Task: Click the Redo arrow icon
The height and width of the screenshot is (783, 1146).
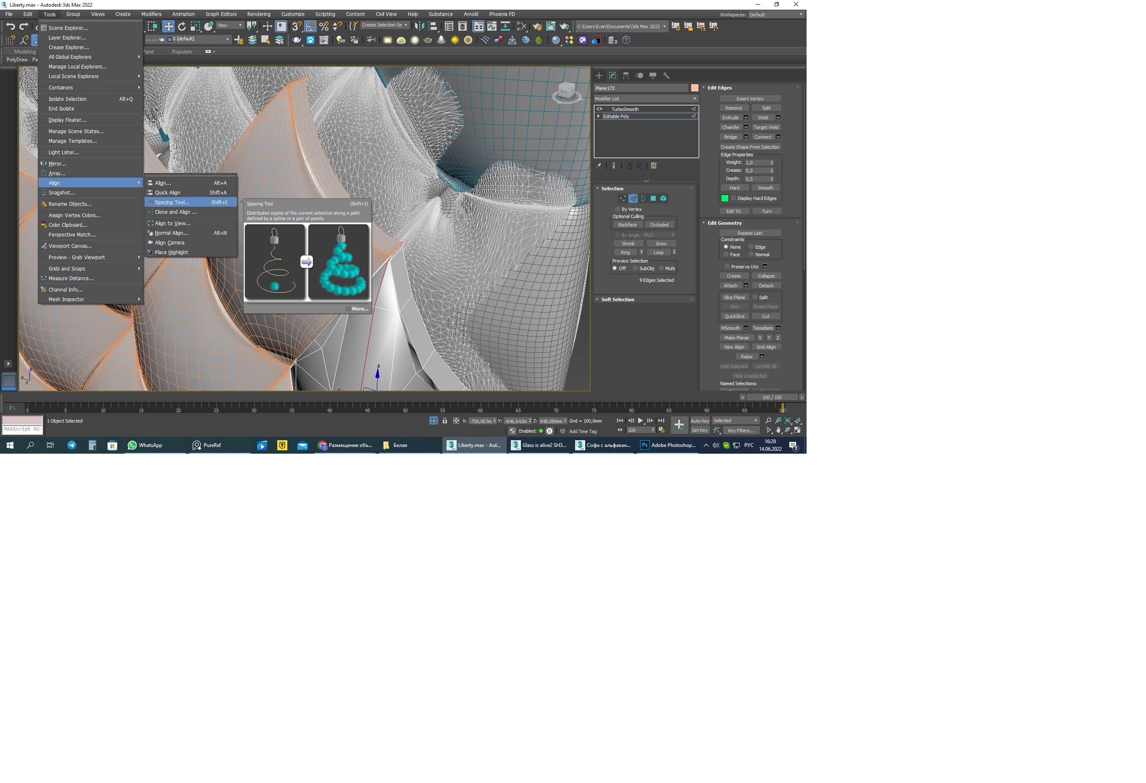Action: (24, 26)
